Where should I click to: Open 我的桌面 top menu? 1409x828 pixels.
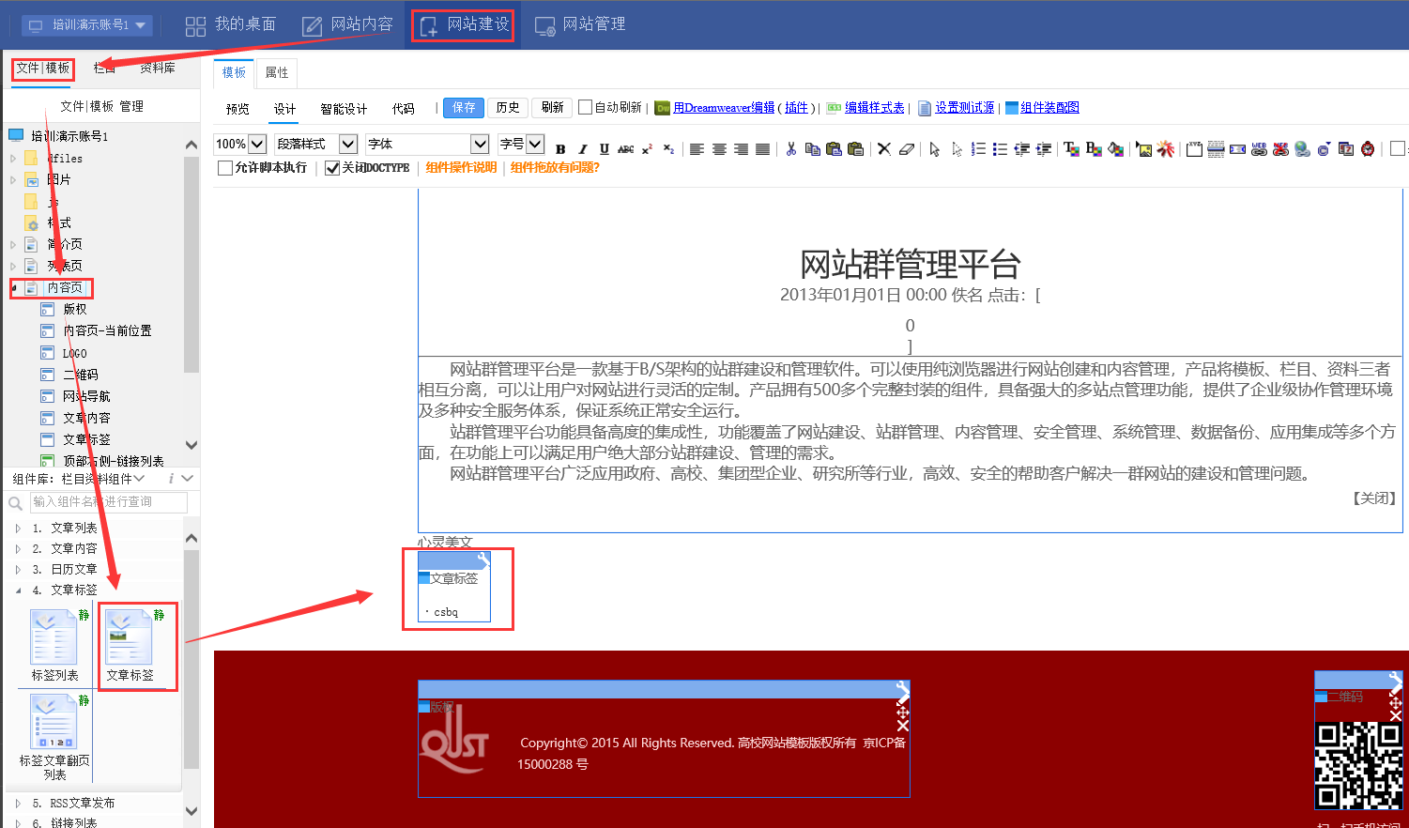point(231,24)
